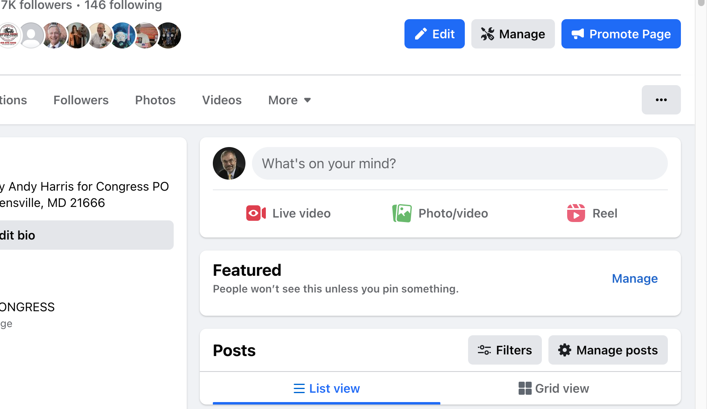707x409 pixels.
Task: Click the profile picture beside the composer
Action: coord(229,163)
